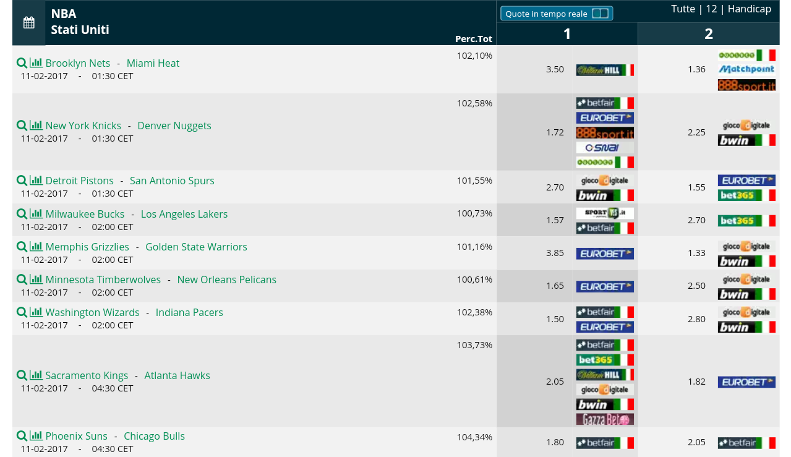Click Gioco Digitale logo in Detroit Pistons odds 1
791x457 pixels.
(605, 181)
